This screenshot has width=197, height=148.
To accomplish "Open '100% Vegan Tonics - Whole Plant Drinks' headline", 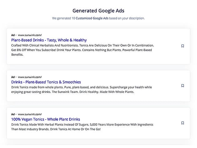I will [x=46, y=119].
